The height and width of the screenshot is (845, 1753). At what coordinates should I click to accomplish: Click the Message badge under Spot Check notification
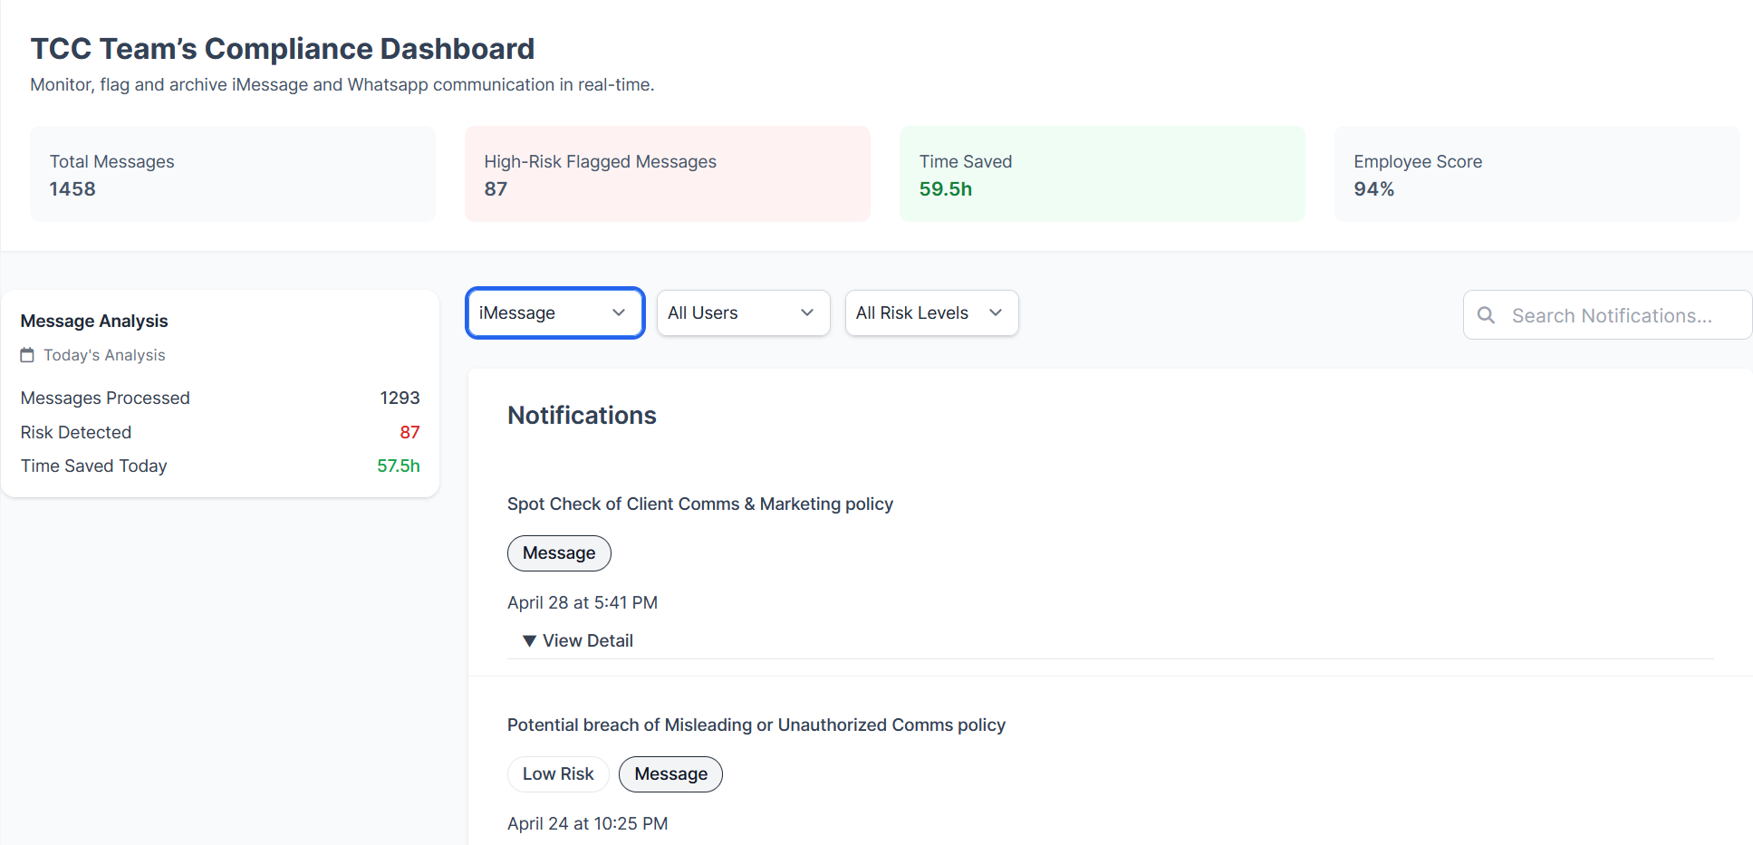(559, 553)
